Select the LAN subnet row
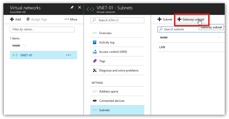Image resolution: width=229 pixels, height=119 pixels. pos(191,47)
